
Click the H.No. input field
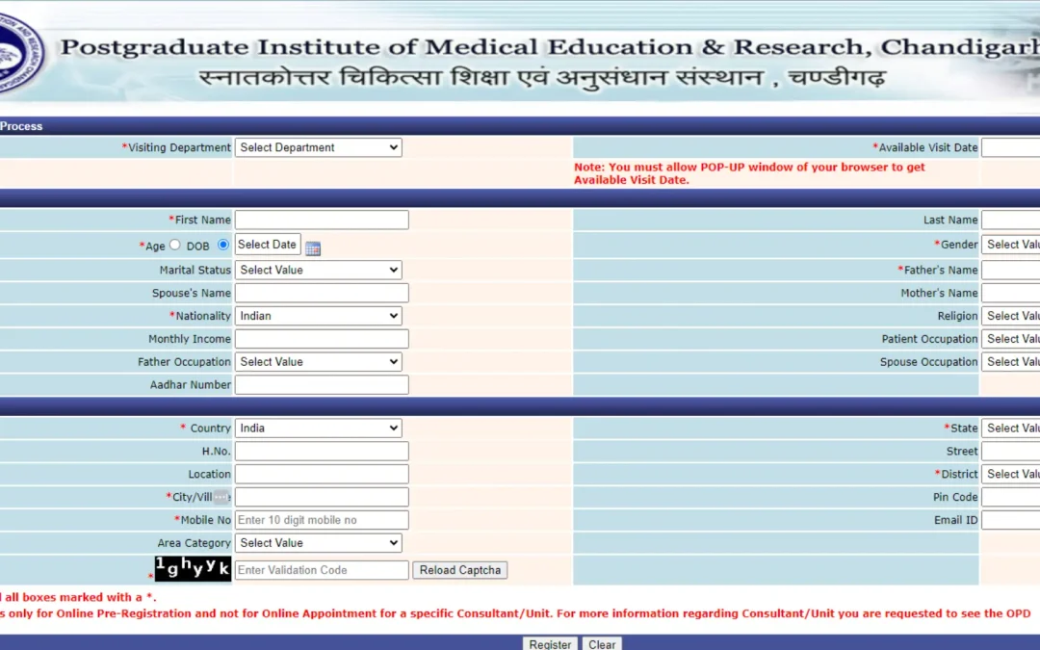pyautogui.click(x=322, y=451)
